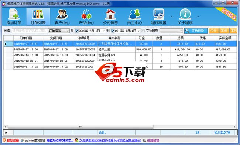Open the 添加订单 (Add Order) toolbar icon

(14, 17)
